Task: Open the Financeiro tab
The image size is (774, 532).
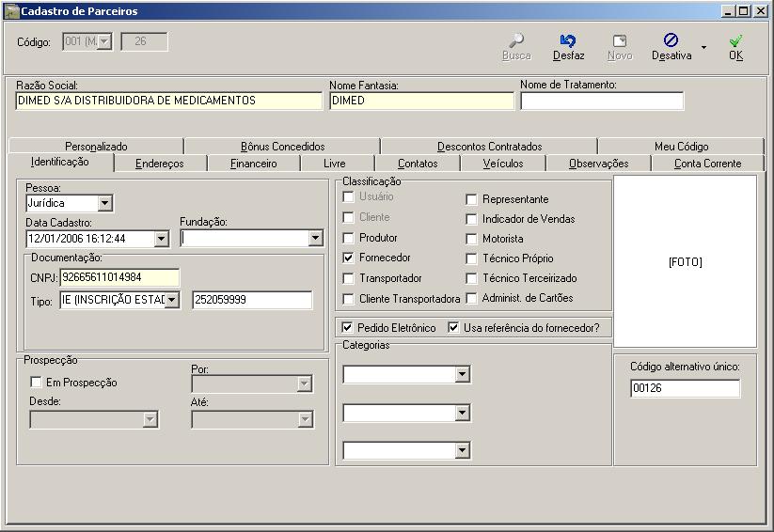Action: tap(253, 164)
